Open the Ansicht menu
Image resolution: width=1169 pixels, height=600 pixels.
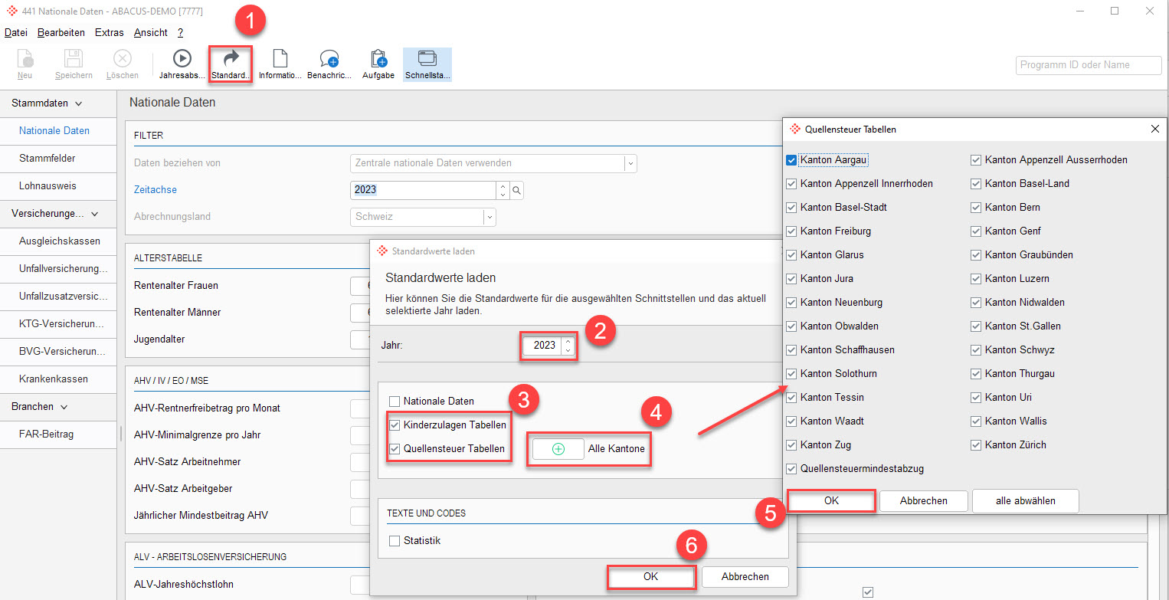pos(151,33)
